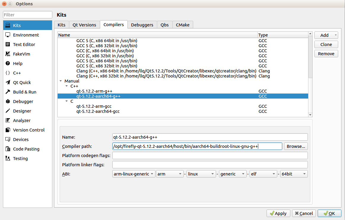Open the 64bit word-width dropdown
The width and height of the screenshot is (345, 220).
(294, 174)
